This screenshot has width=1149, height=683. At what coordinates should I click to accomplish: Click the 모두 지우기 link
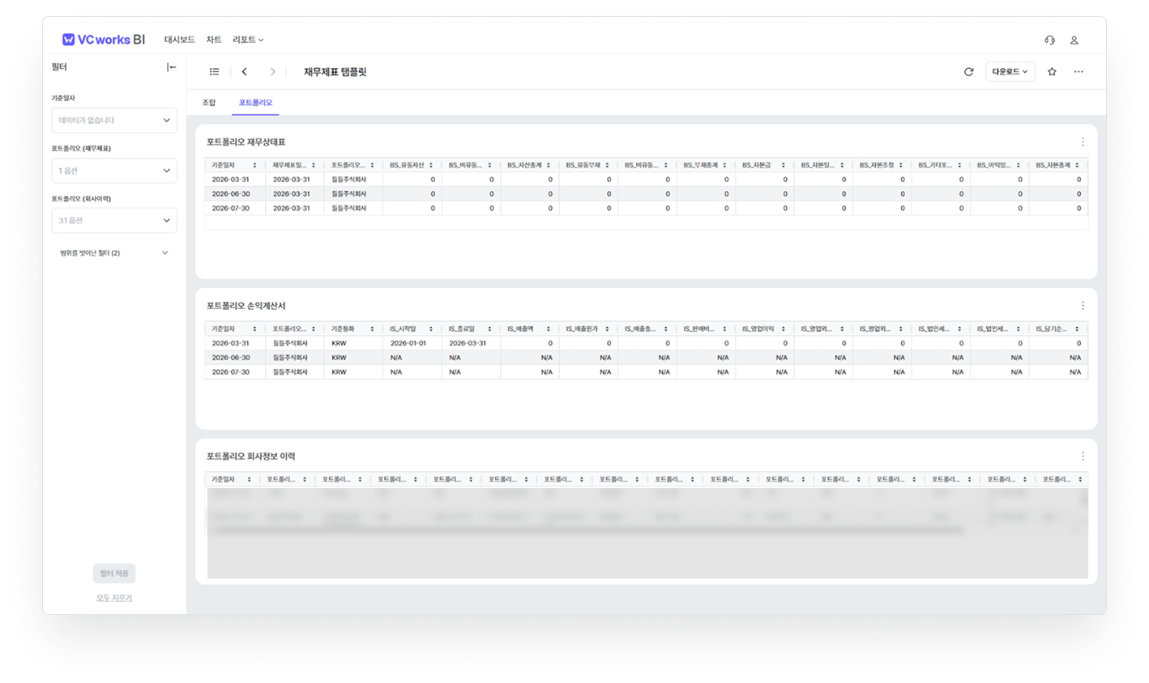click(x=114, y=598)
